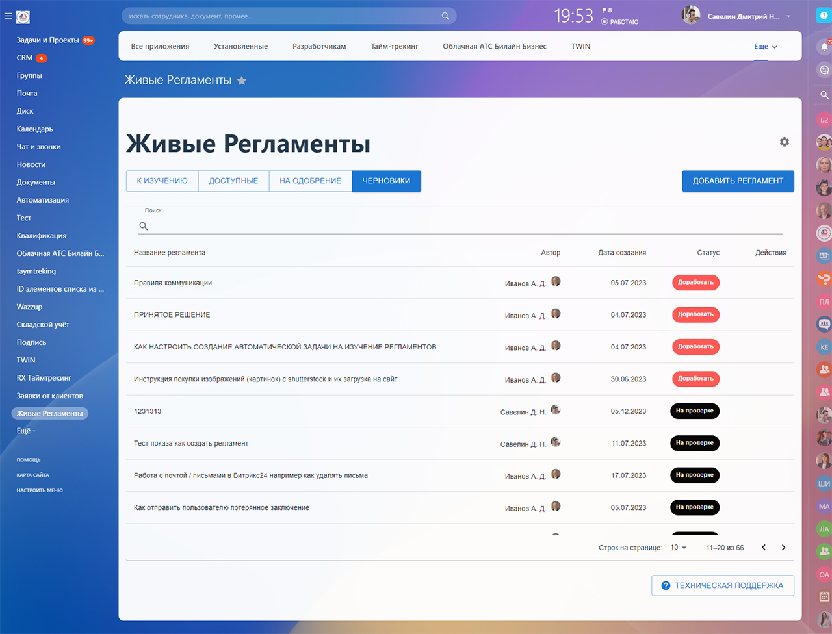Open the МА contact avatar
The height and width of the screenshot is (634, 832).
(824, 506)
